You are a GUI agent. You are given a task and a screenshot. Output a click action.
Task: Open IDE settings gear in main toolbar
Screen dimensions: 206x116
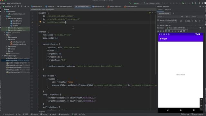click(x=202, y=3)
